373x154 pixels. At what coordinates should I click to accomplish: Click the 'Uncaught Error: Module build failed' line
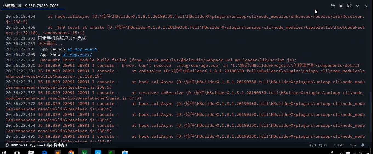pos(168,60)
